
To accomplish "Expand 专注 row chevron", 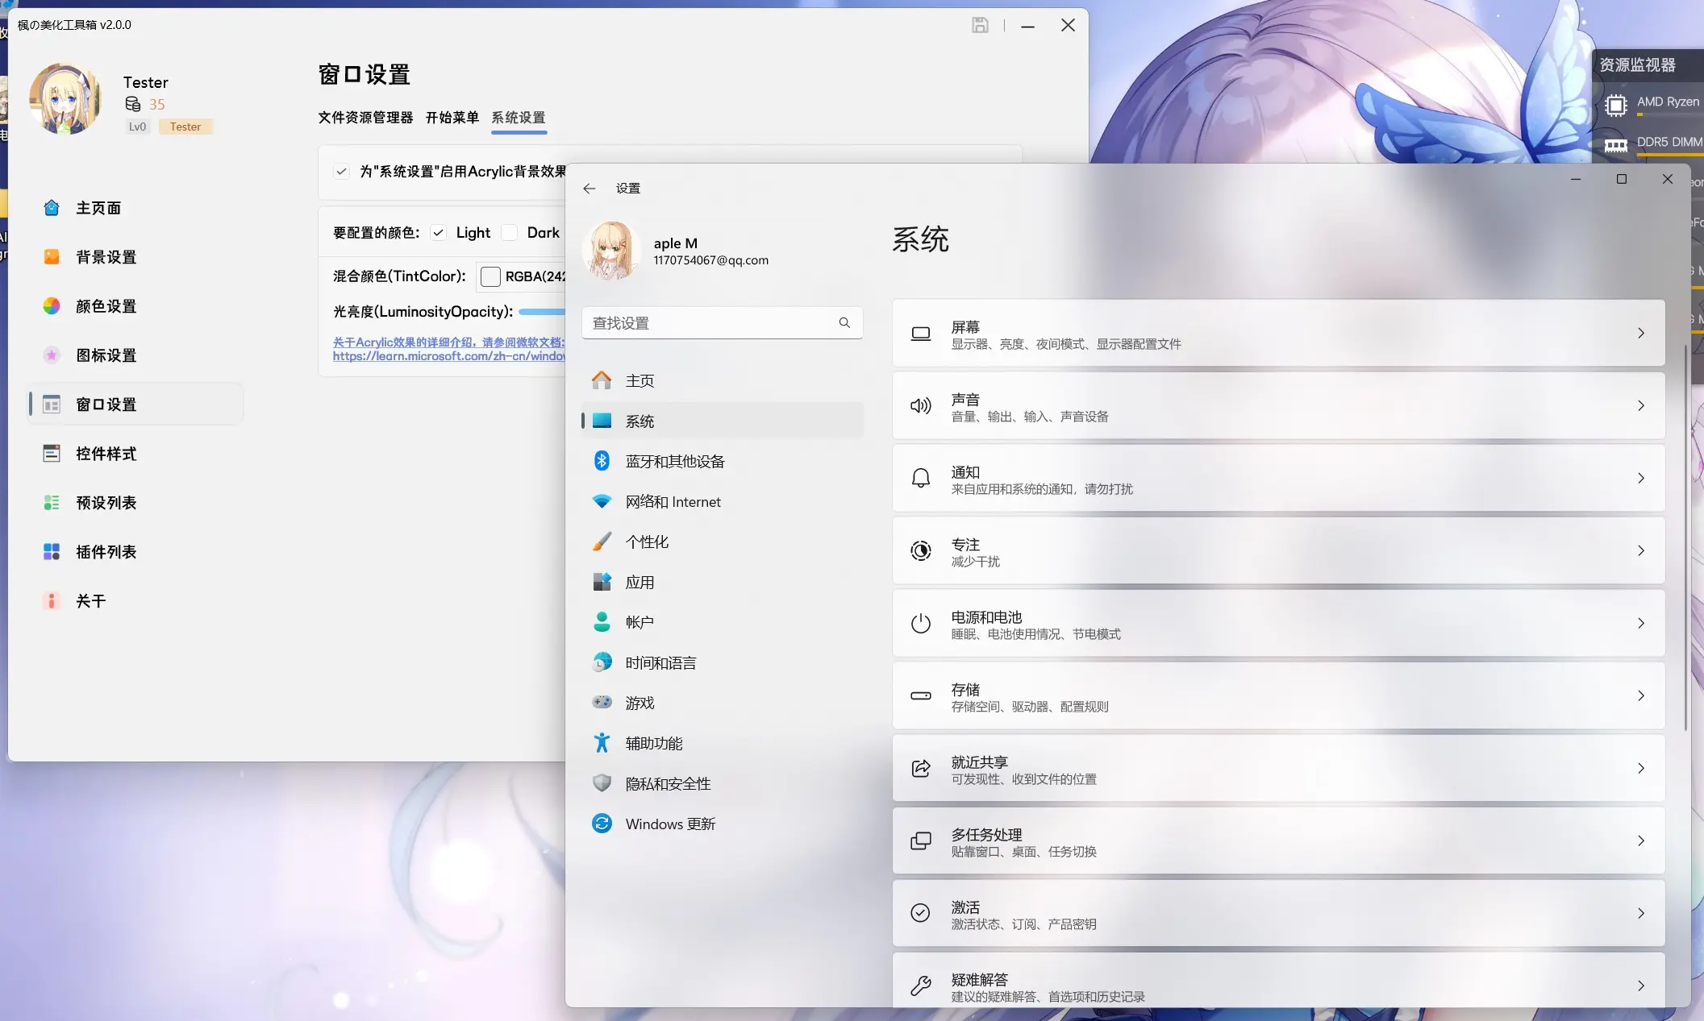I will point(1640,550).
